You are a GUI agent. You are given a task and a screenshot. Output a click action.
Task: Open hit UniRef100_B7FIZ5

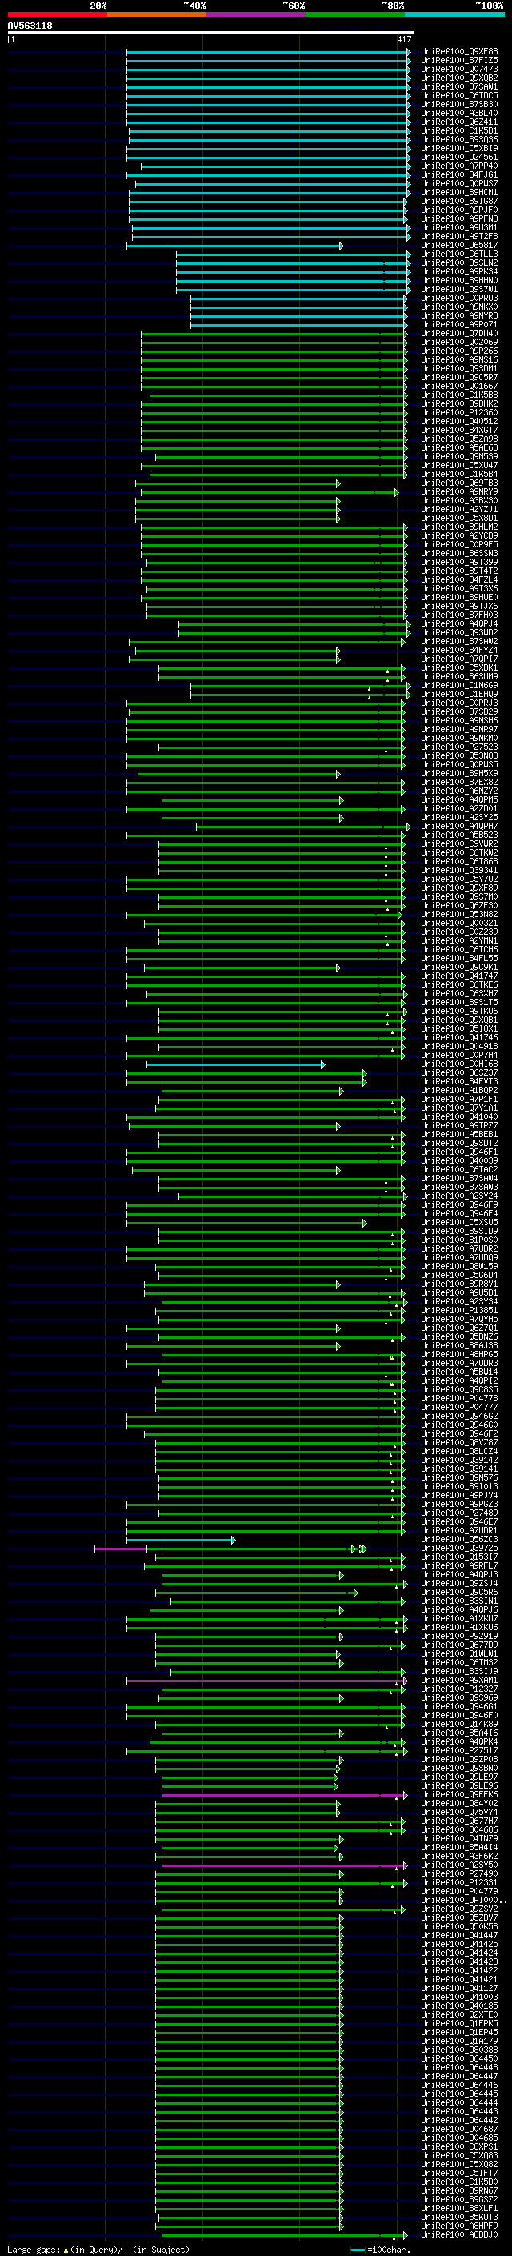[x=458, y=61]
